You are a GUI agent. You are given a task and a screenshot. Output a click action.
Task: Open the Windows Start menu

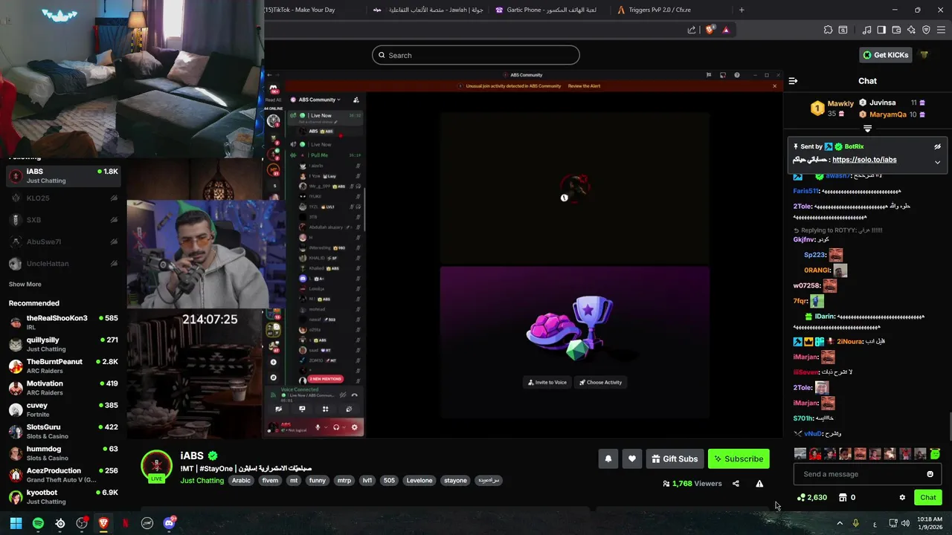16,523
